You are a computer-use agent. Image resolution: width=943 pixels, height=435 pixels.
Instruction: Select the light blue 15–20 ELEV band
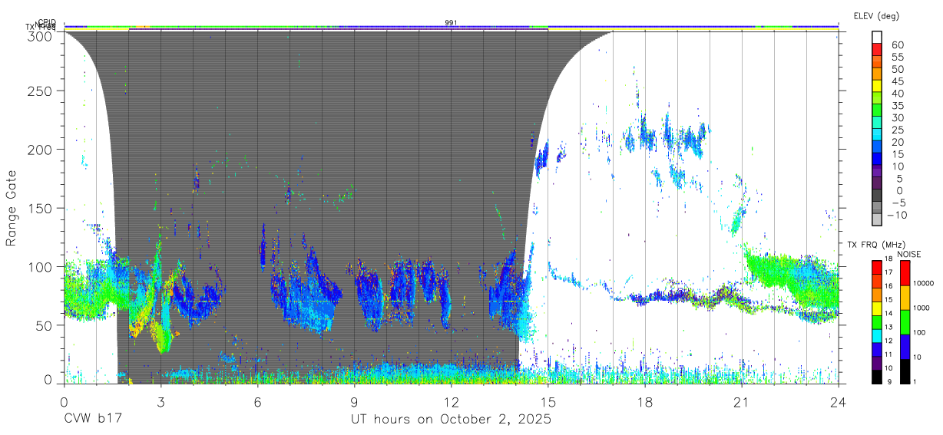[x=878, y=148]
